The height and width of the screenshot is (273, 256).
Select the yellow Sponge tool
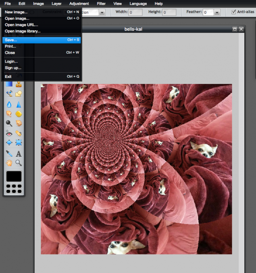click(19, 114)
